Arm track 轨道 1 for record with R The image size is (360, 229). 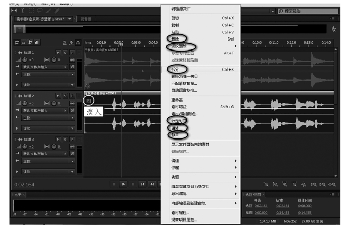coord(72,53)
